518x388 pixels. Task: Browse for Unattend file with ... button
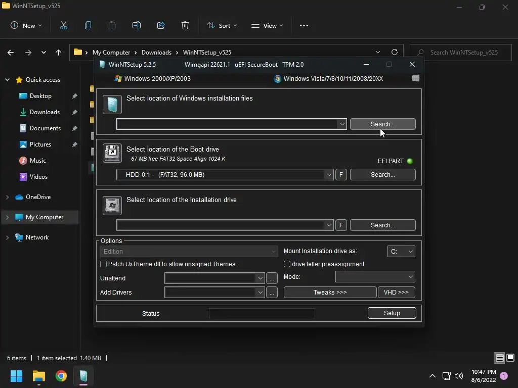click(x=272, y=278)
